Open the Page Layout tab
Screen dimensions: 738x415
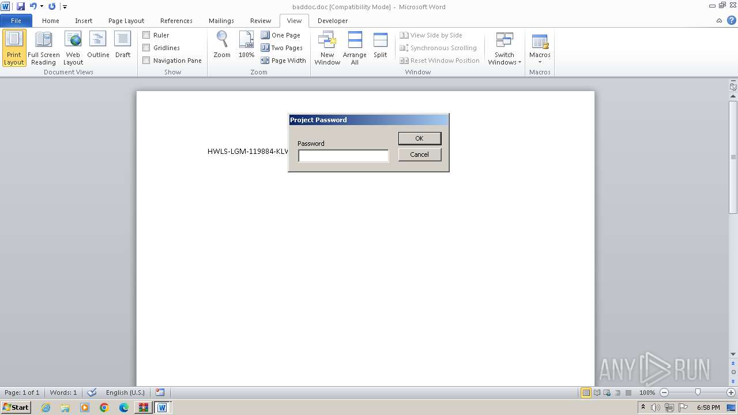[126, 20]
